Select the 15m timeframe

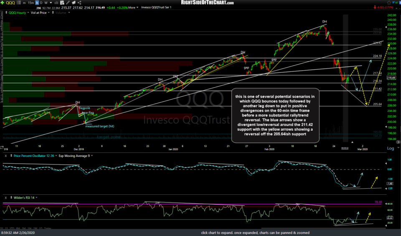click(30, 3)
